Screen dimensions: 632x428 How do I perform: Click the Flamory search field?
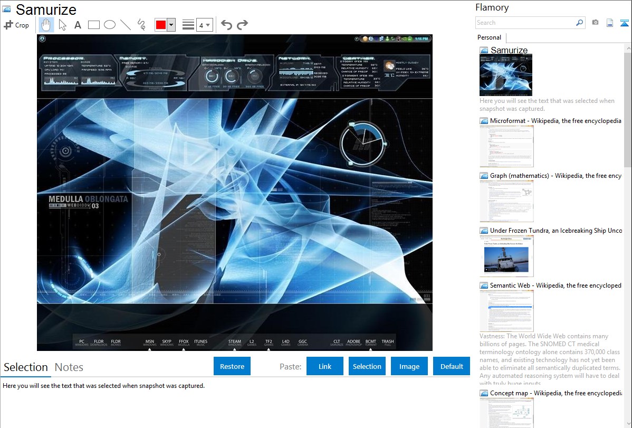tap(525, 23)
